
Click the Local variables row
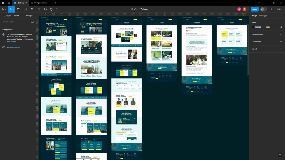coord(267,34)
